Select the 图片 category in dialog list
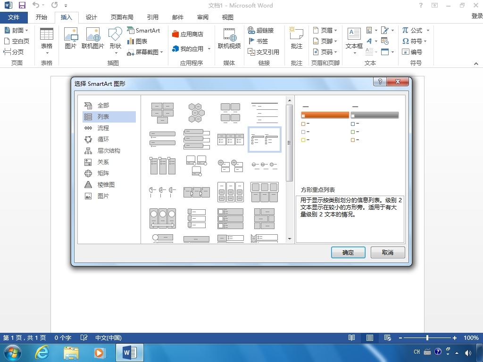The height and width of the screenshot is (362, 483). pos(109,196)
